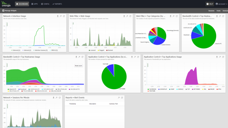
Task: Download the Network Interface Usage widget data
Action: 58,16
